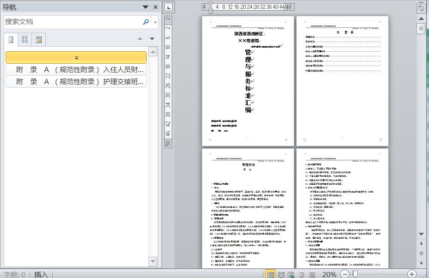
Task: Switch to Web Layout view
Action: pos(291,274)
